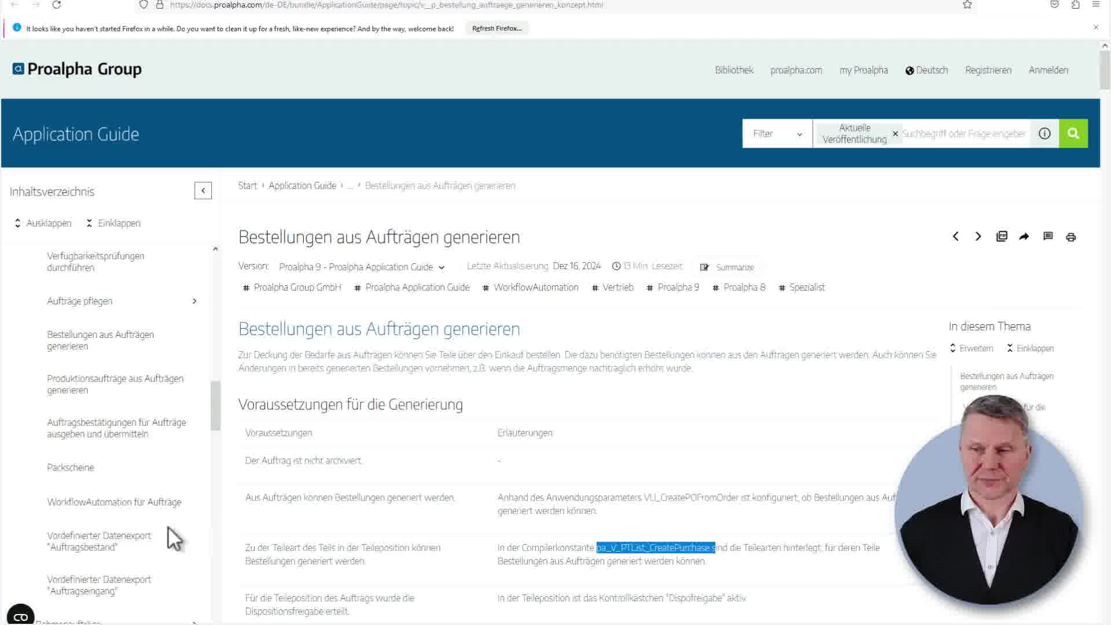Click the Spezialist tag
1111x625 pixels.
(x=801, y=288)
